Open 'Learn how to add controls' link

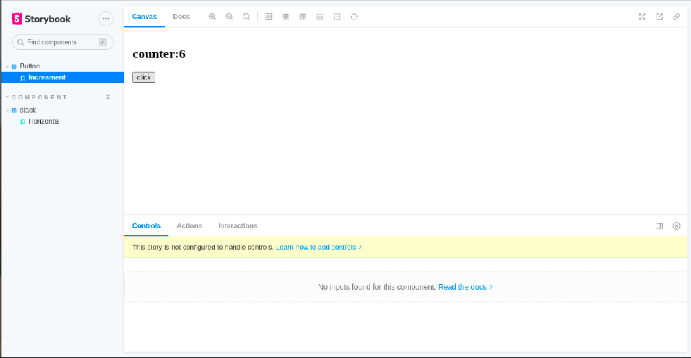tap(319, 247)
